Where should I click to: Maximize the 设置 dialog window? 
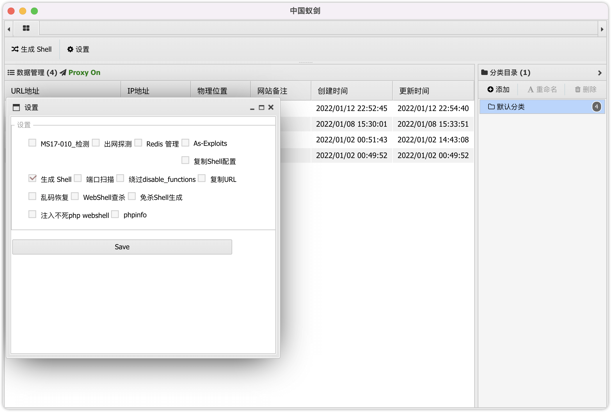click(x=262, y=108)
